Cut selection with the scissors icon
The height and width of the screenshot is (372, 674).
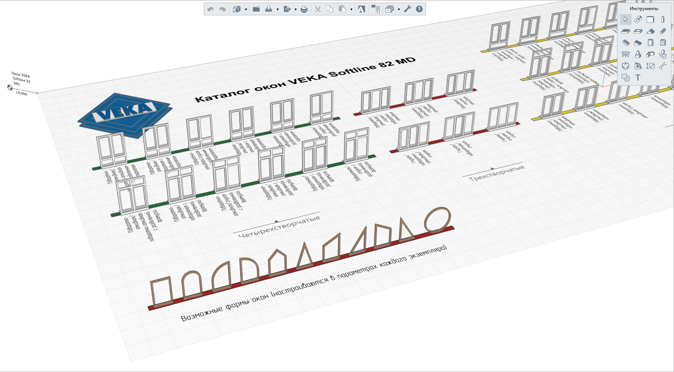pos(318,9)
